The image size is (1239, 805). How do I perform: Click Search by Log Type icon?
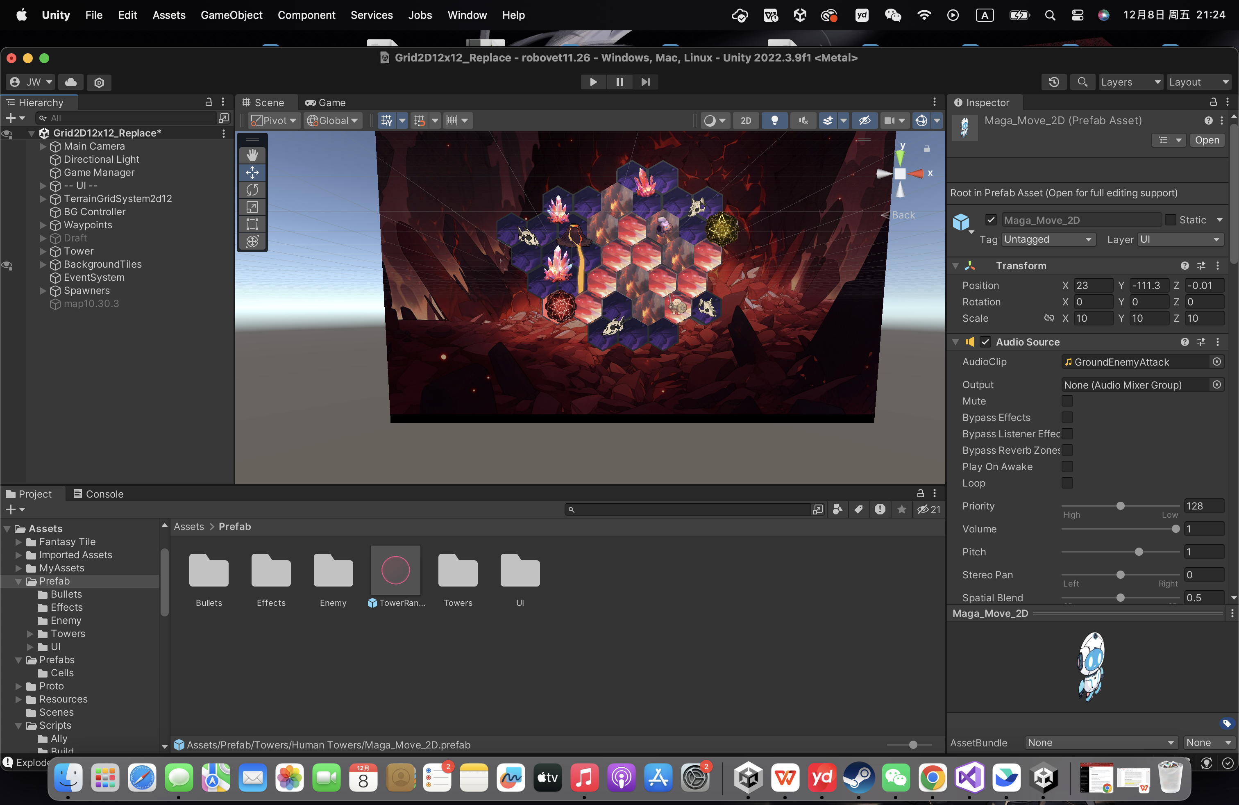[880, 509]
